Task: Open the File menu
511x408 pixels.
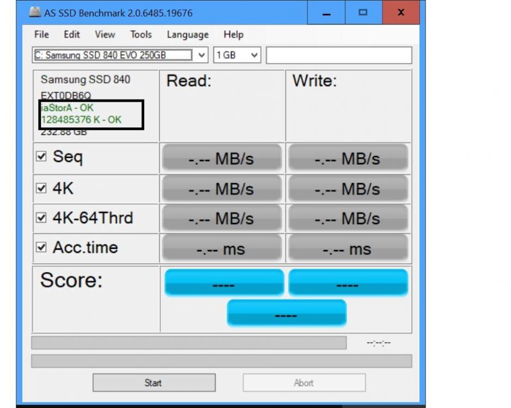Action: 42,34
